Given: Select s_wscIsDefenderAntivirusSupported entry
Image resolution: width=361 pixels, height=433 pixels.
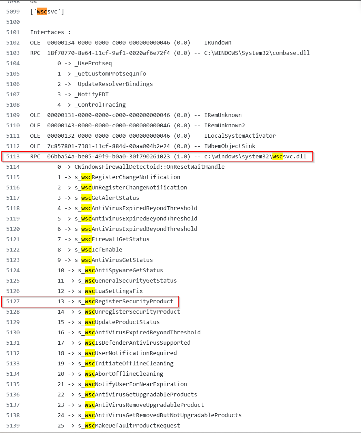Looking at the screenshot, I should pyautogui.click(x=124, y=343).
